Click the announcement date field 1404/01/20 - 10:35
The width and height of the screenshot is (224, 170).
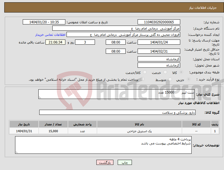(x=44, y=22)
